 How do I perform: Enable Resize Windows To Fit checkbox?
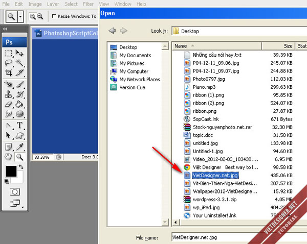54,16
